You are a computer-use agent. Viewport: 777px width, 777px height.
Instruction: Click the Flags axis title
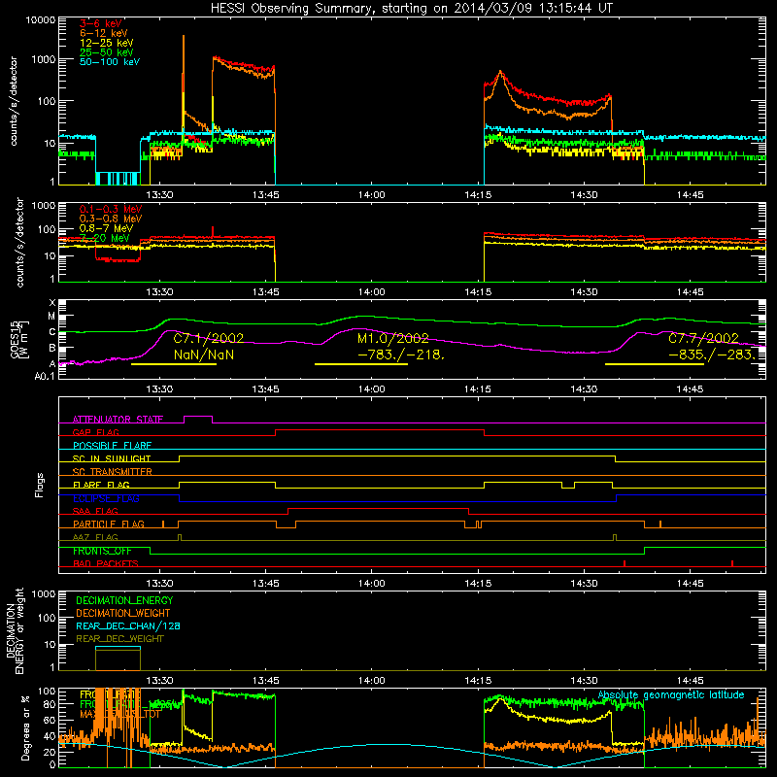click(x=40, y=485)
